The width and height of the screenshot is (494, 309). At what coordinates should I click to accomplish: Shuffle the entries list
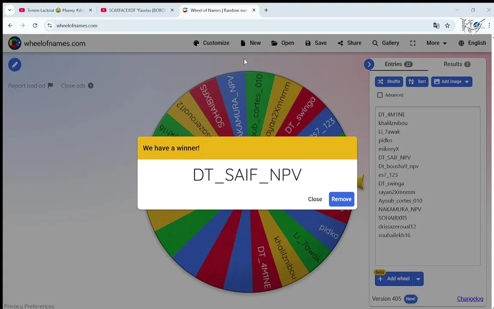389,82
